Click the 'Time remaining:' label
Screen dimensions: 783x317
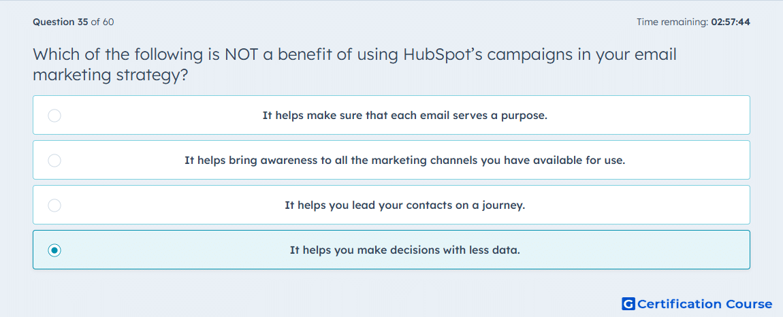672,22
